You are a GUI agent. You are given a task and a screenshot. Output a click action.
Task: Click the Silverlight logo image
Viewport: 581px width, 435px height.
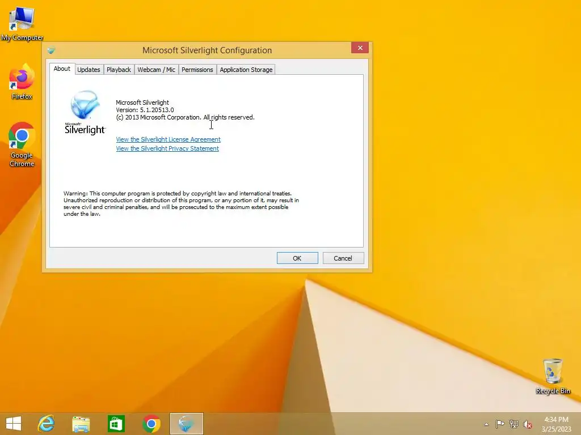click(85, 113)
